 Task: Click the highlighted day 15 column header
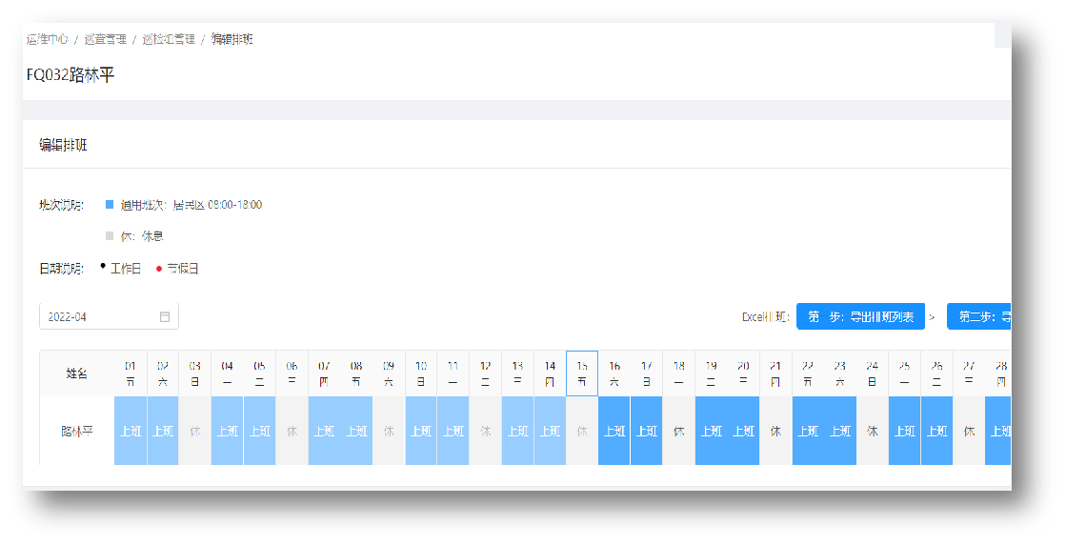582,373
